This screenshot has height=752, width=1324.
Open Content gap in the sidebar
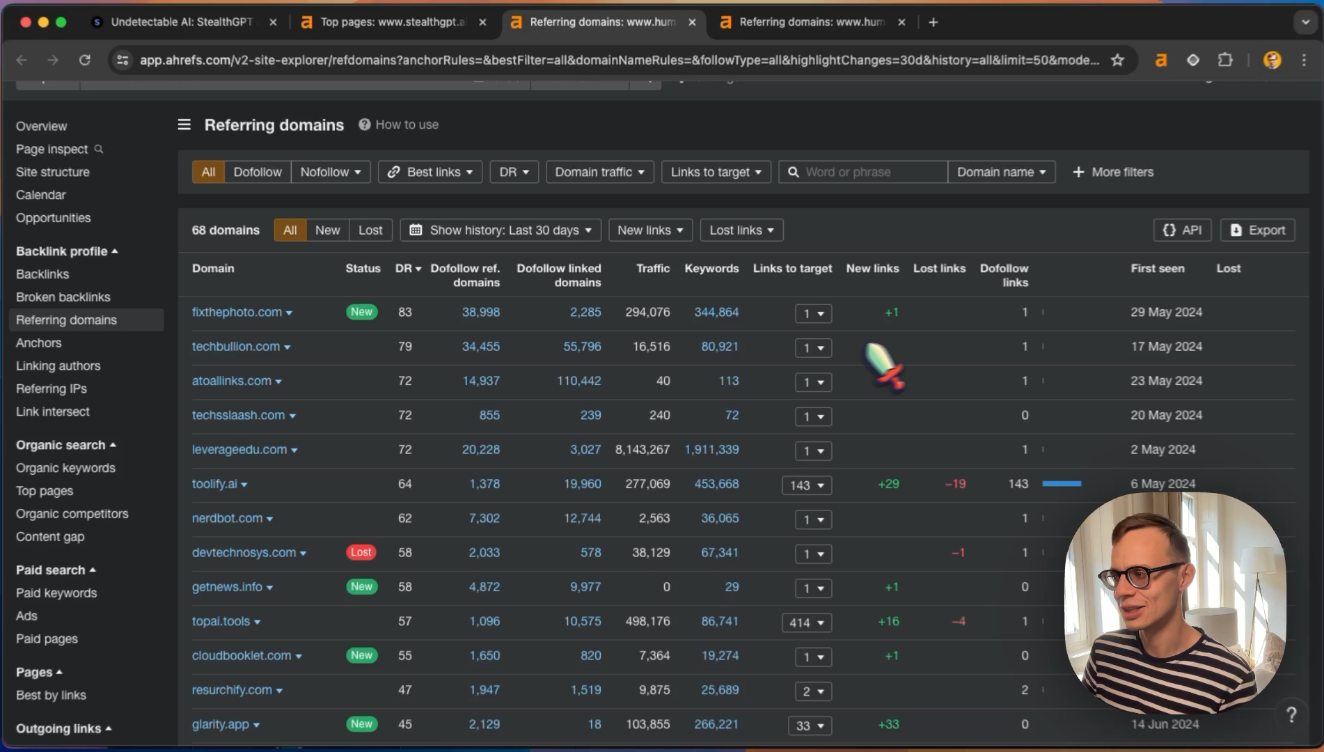pos(50,537)
